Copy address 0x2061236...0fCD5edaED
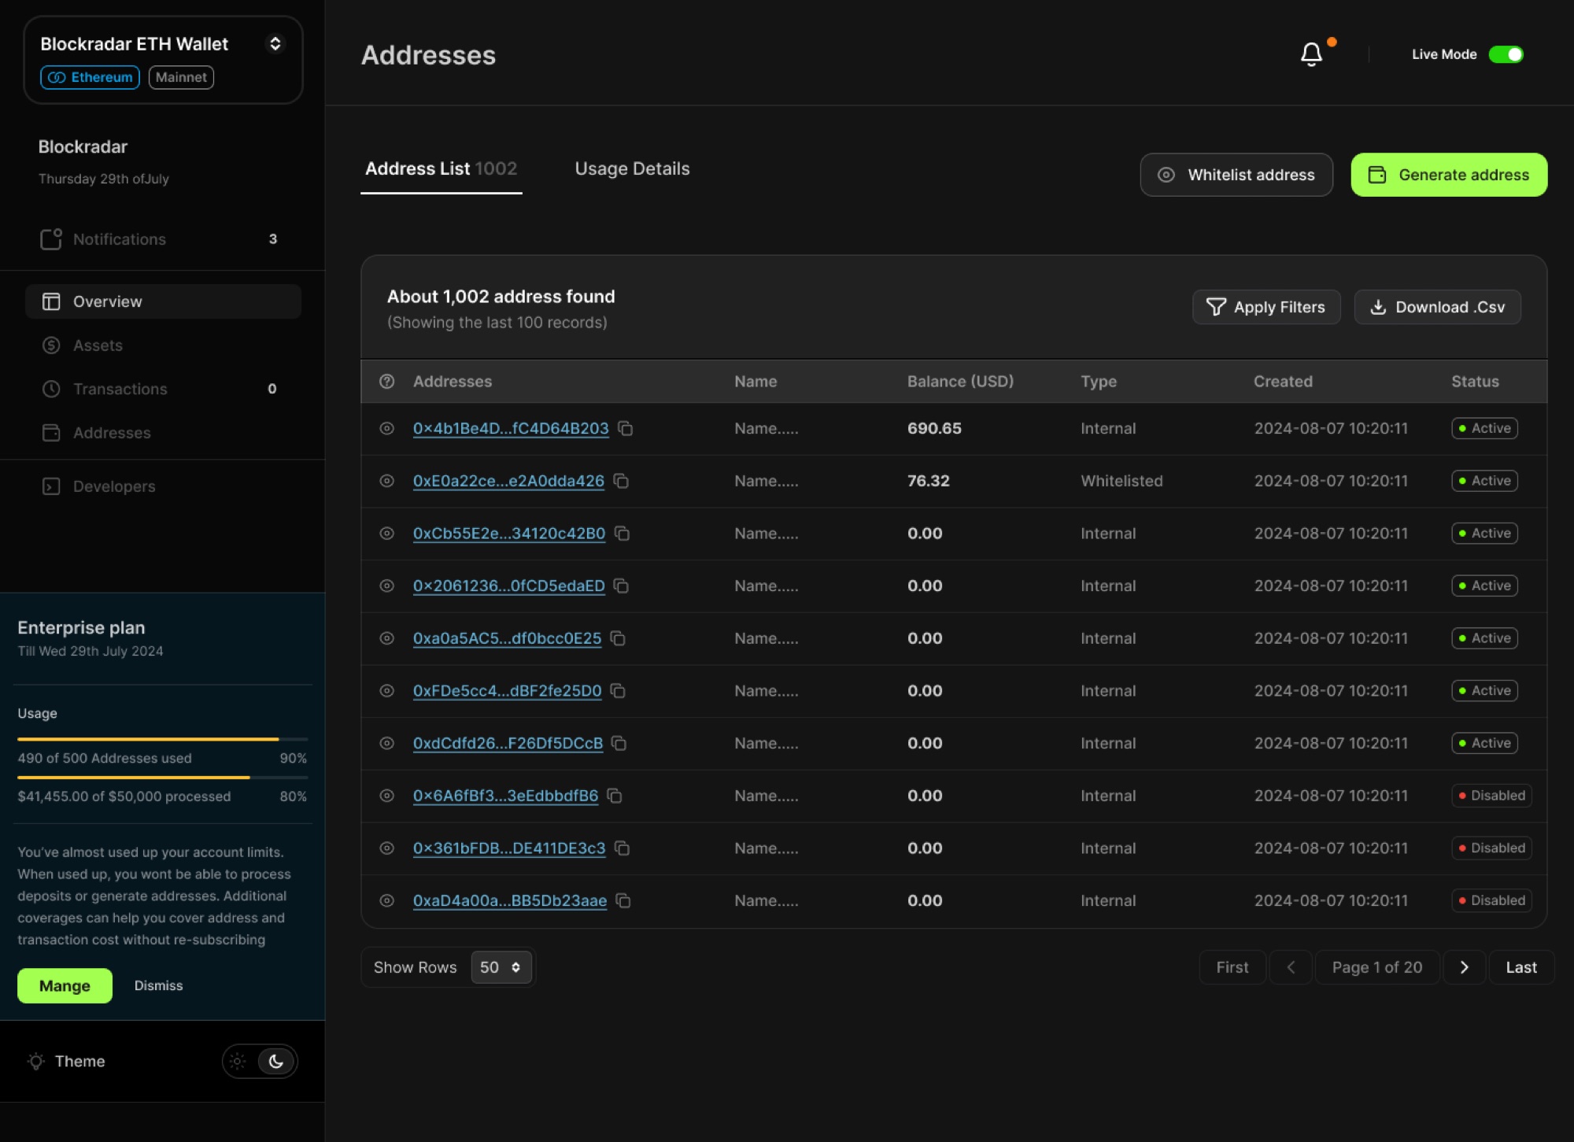 pyautogui.click(x=621, y=586)
